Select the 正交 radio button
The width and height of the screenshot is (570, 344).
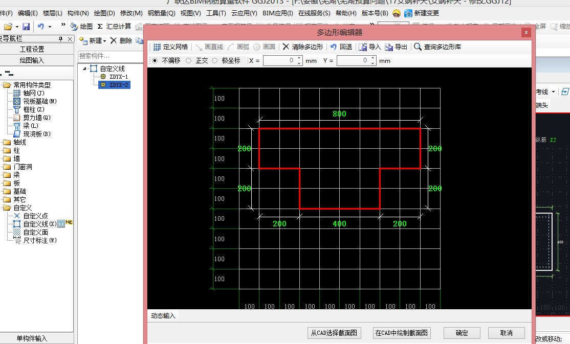coord(188,61)
